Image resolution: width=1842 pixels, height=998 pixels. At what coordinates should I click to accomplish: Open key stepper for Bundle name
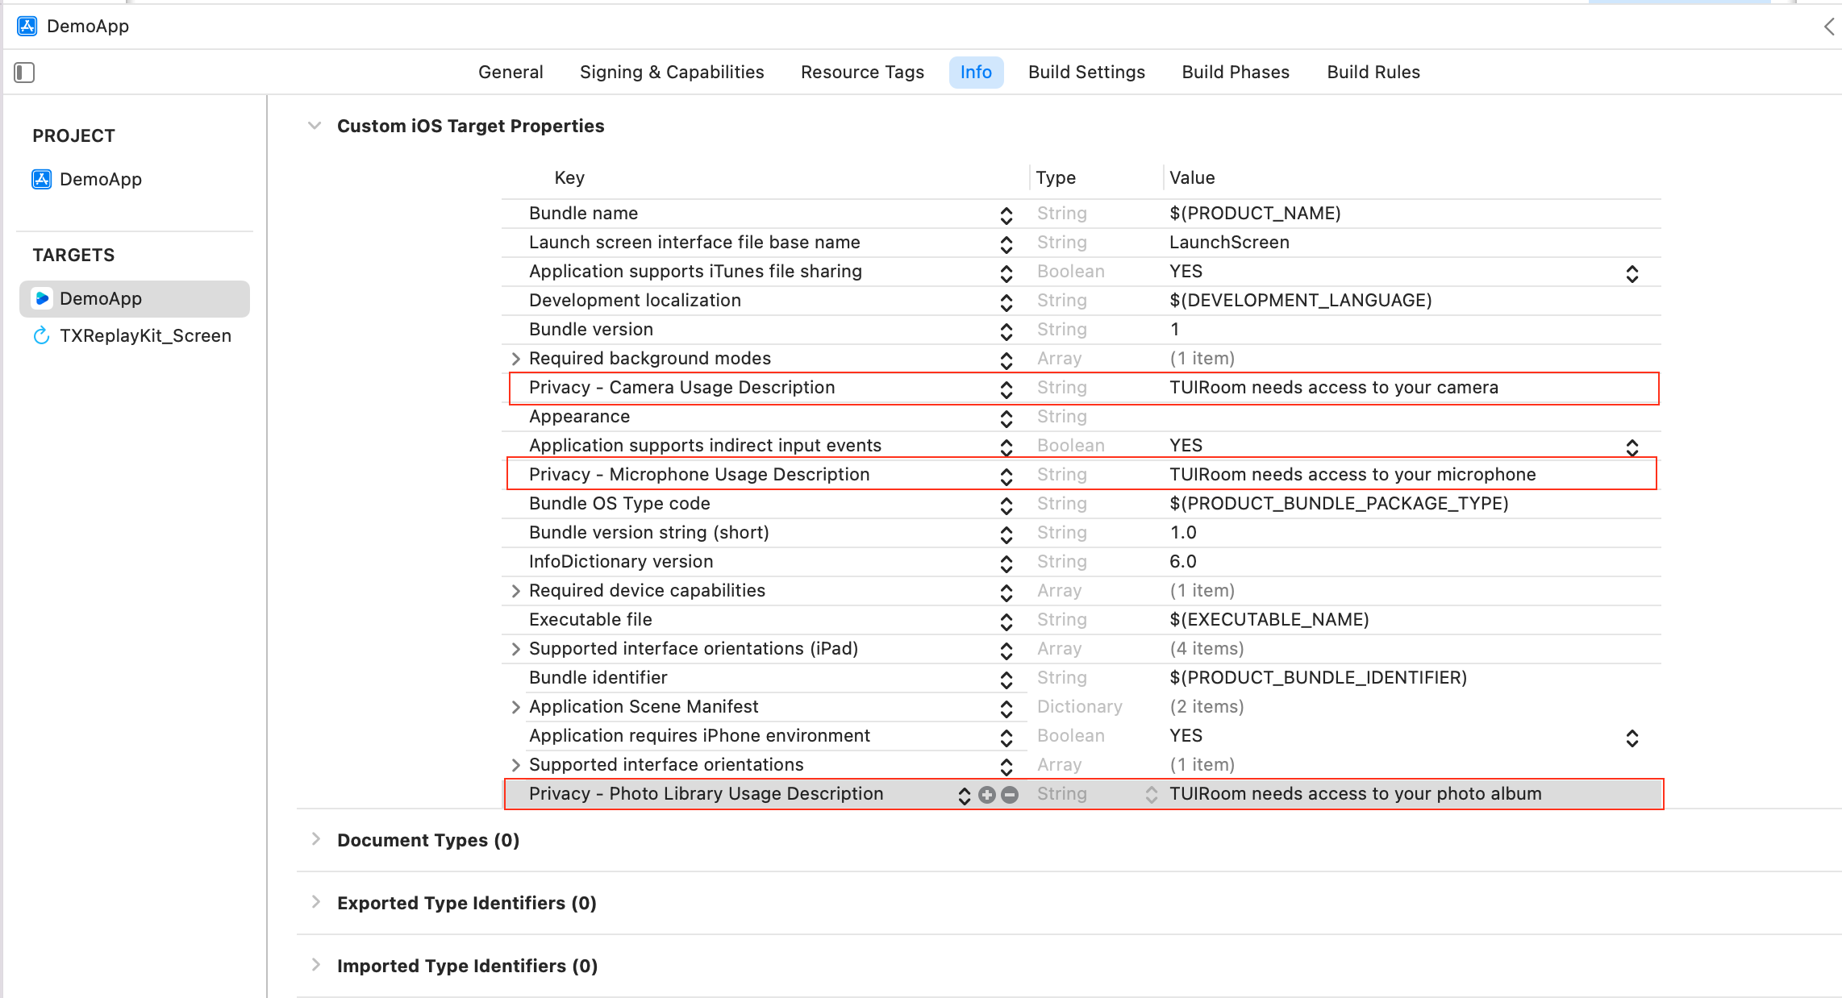[1006, 215]
